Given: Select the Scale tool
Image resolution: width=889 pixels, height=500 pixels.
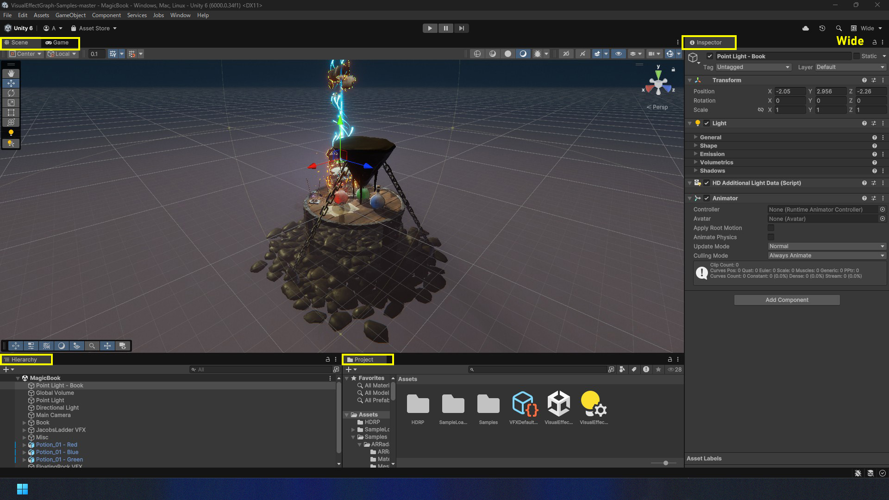Looking at the screenshot, I should point(11,103).
